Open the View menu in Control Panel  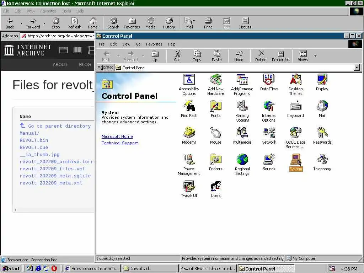(x=126, y=44)
